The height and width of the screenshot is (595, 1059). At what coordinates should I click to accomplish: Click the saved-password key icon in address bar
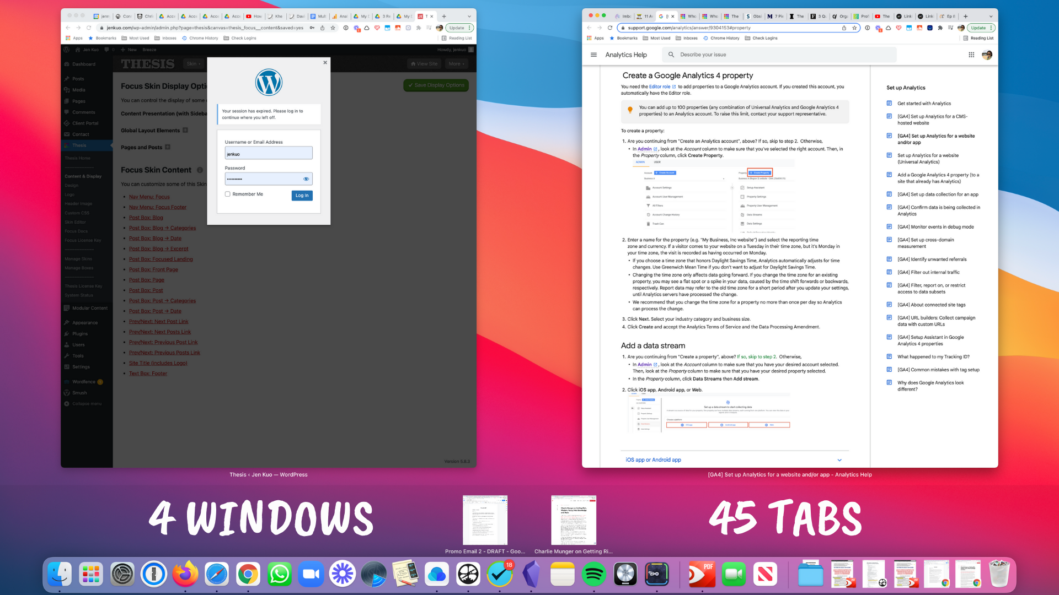tap(312, 28)
